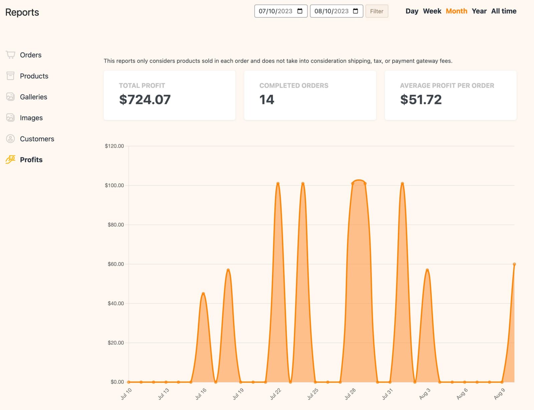
Task: Click the Images picture icon
Action: (x=10, y=117)
